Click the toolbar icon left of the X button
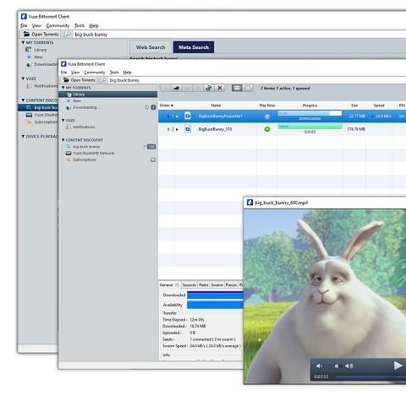Screen dimensions: 406x401 pos(209,88)
